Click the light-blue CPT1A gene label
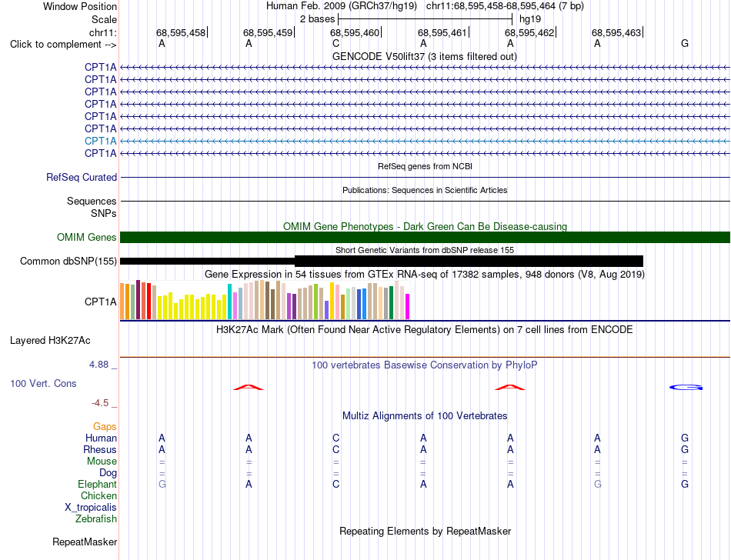 (x=101, y=141)
